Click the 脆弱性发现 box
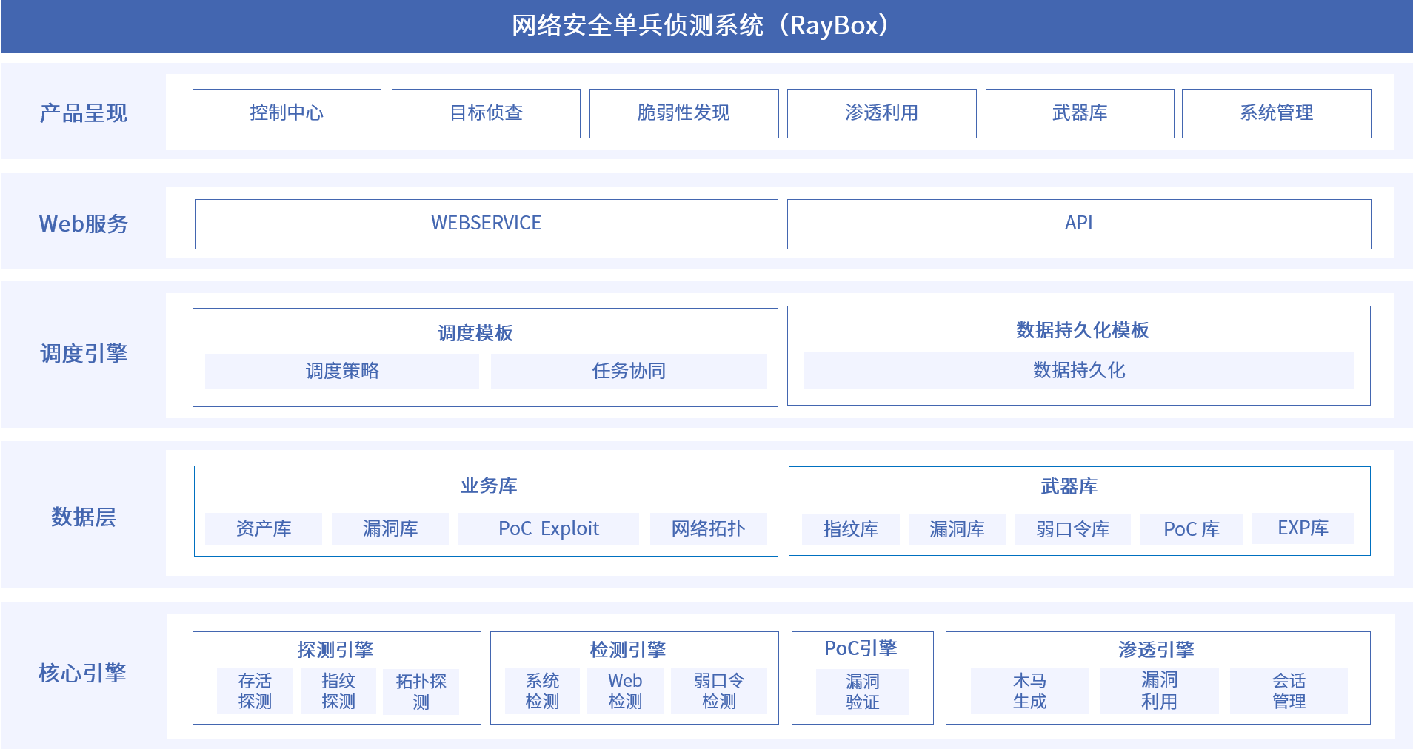The width and height of the screenshot is (1413, 749). (x=684, y=113)
